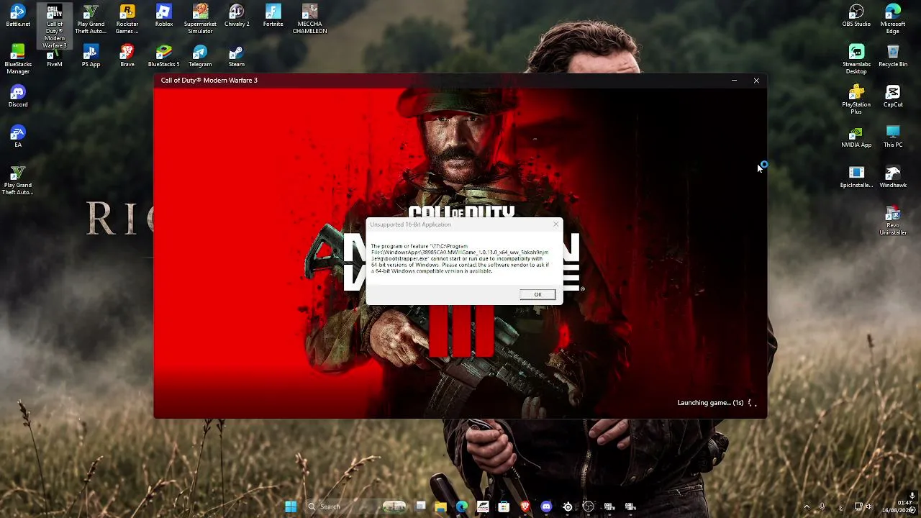Image resolution: width=921 pixels, height=518 pixels.
Task: Select the PlayStation Plus desktop icon
Action: pos(856,100)
